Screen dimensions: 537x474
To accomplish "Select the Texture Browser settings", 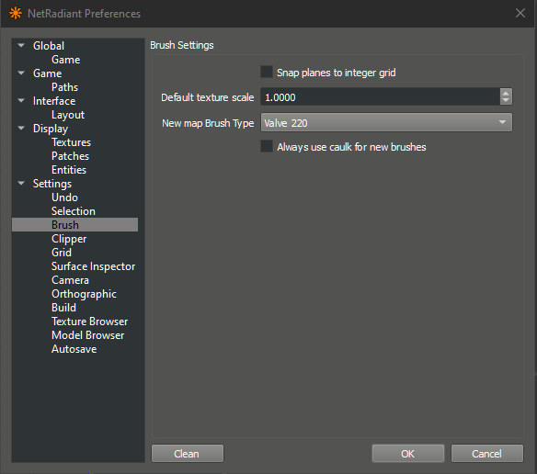I will (x=90, y=322).
